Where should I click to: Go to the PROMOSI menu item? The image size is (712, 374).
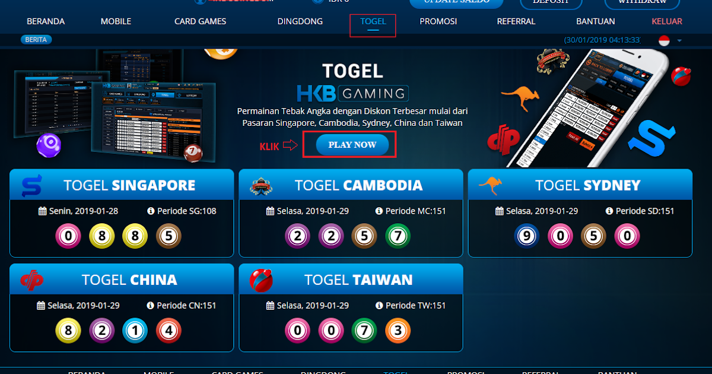438,21
